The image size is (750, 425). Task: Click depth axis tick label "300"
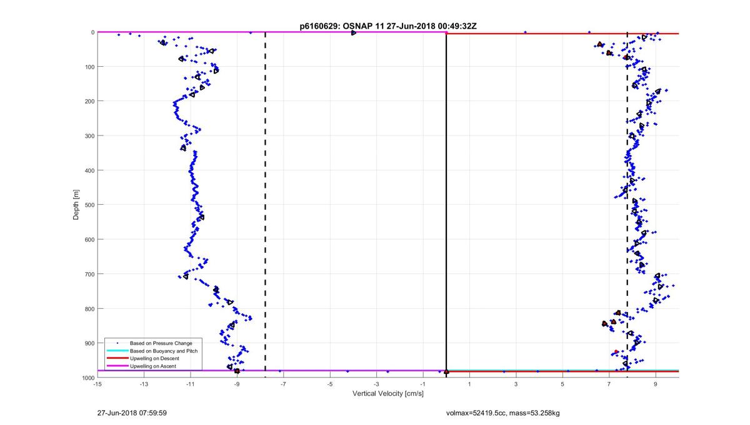click(x=89, y=136)
